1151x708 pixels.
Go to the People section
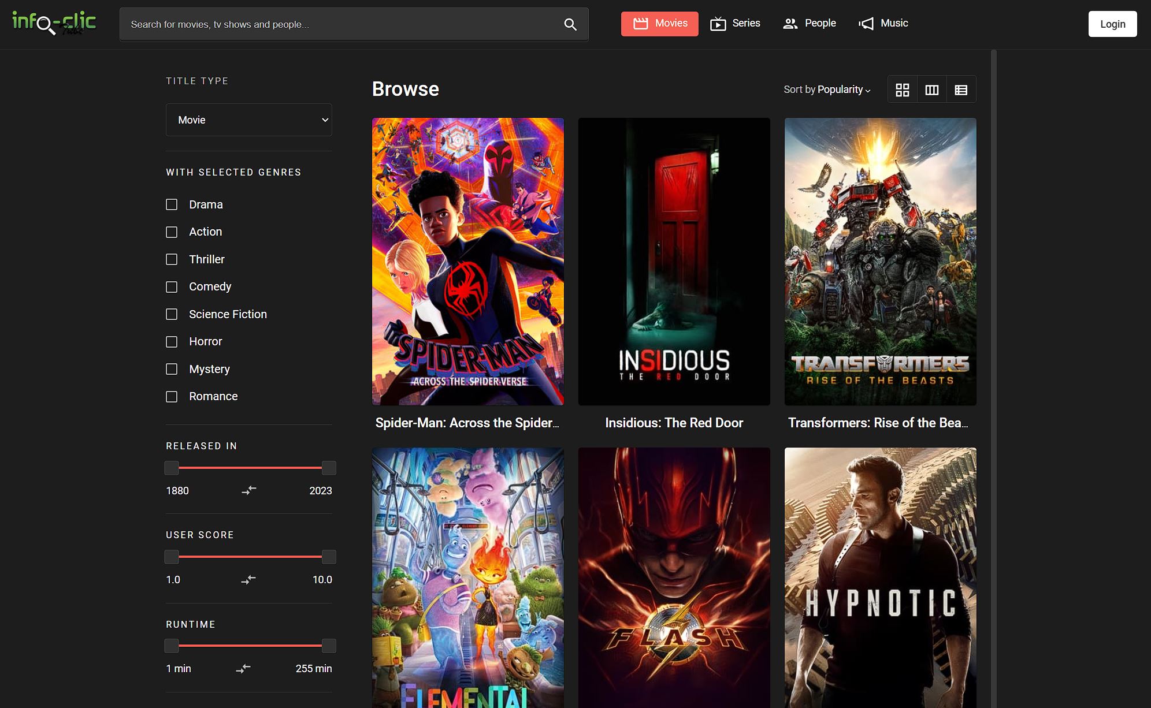[x=809, y=24]
